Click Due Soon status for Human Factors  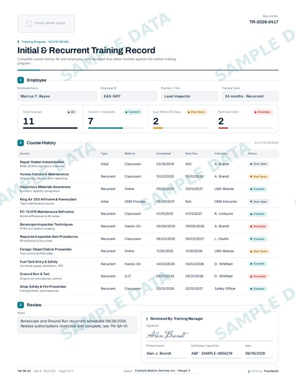click(x=258, y=176)
